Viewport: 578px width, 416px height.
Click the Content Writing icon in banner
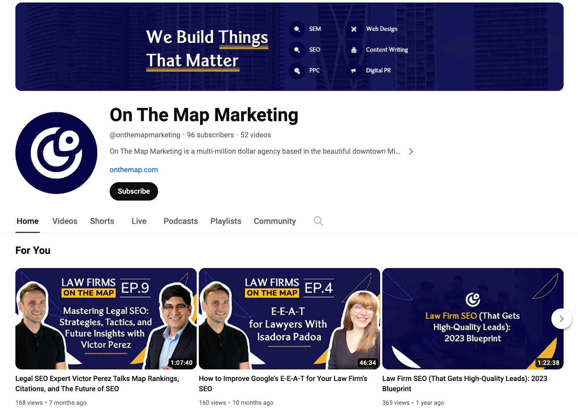pyautogui.click(x=354, y=50)
